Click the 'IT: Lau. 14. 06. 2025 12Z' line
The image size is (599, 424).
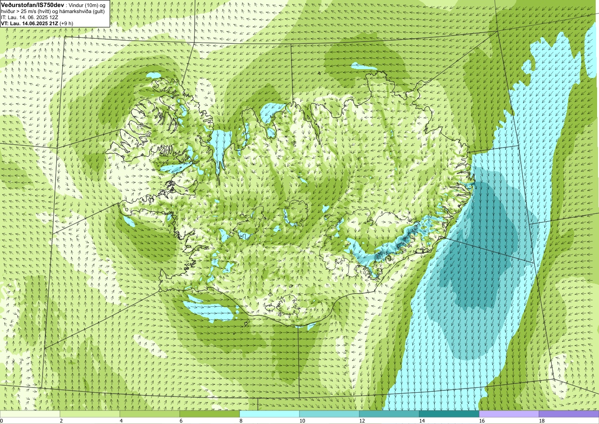pos(29,17)
